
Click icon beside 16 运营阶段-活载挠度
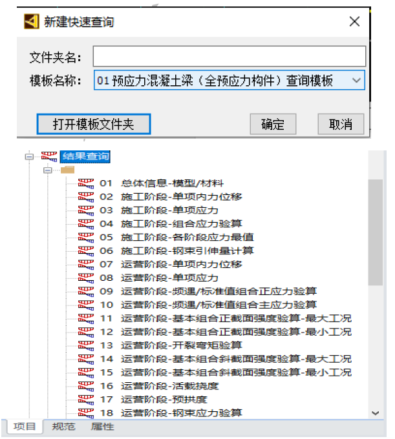(x=86, y=386)
